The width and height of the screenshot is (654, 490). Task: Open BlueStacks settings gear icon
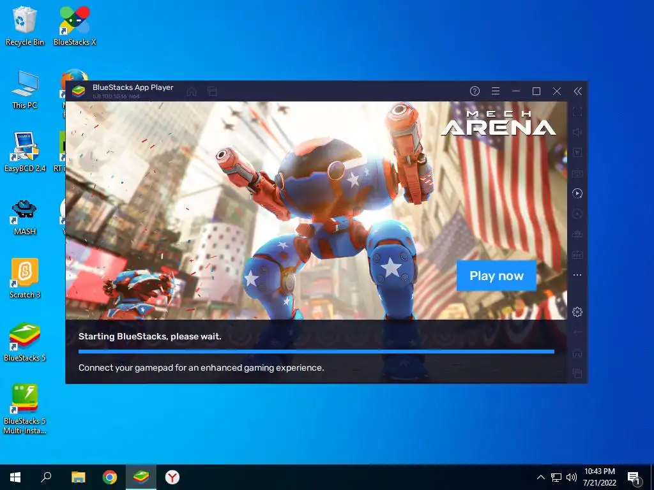tap(577, 311)
